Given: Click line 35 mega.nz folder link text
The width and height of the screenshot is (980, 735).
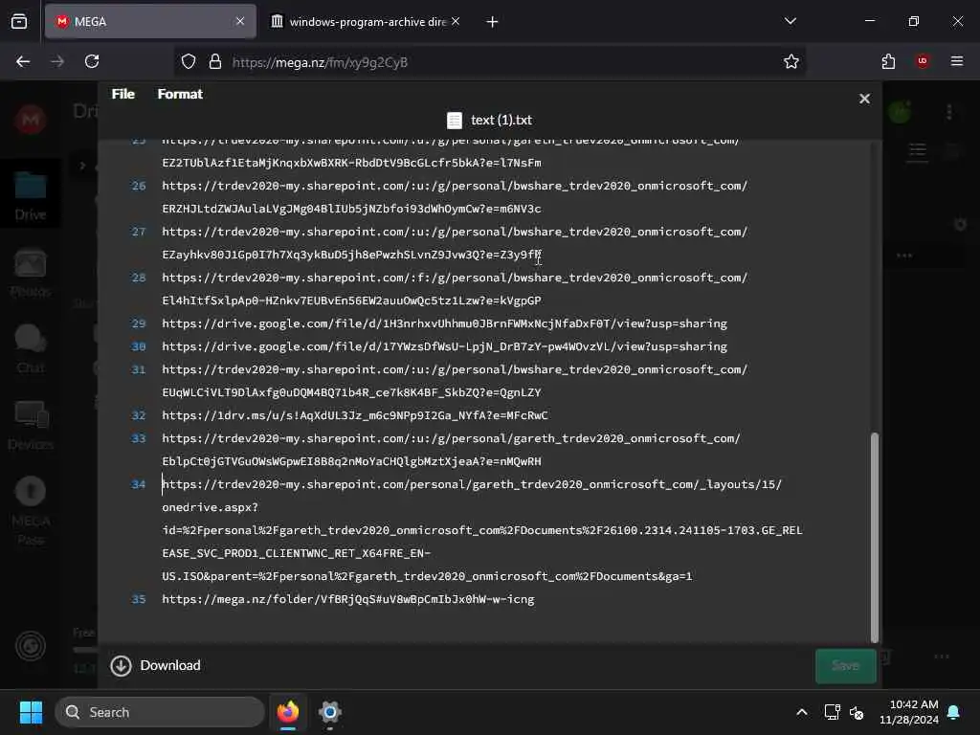Looking at the screenshot, I should [x=348, y=599].
